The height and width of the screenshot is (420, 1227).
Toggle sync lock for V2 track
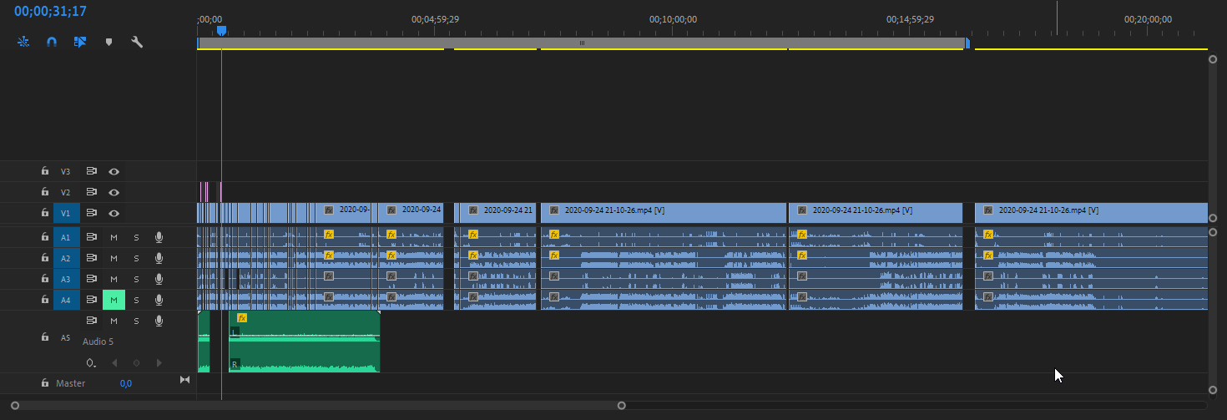click(x=92, y=192)
